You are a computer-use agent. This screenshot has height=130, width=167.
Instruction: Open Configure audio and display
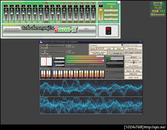click(x=98, y=53)
